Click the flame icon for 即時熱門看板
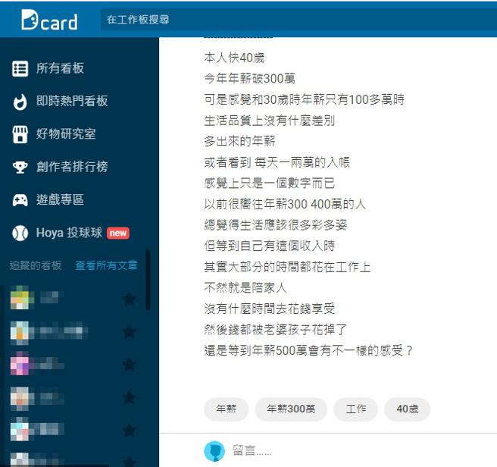Image resolution: width=497 pixels, height=467 pixels. pyautogui.click(x=20, y=102)
